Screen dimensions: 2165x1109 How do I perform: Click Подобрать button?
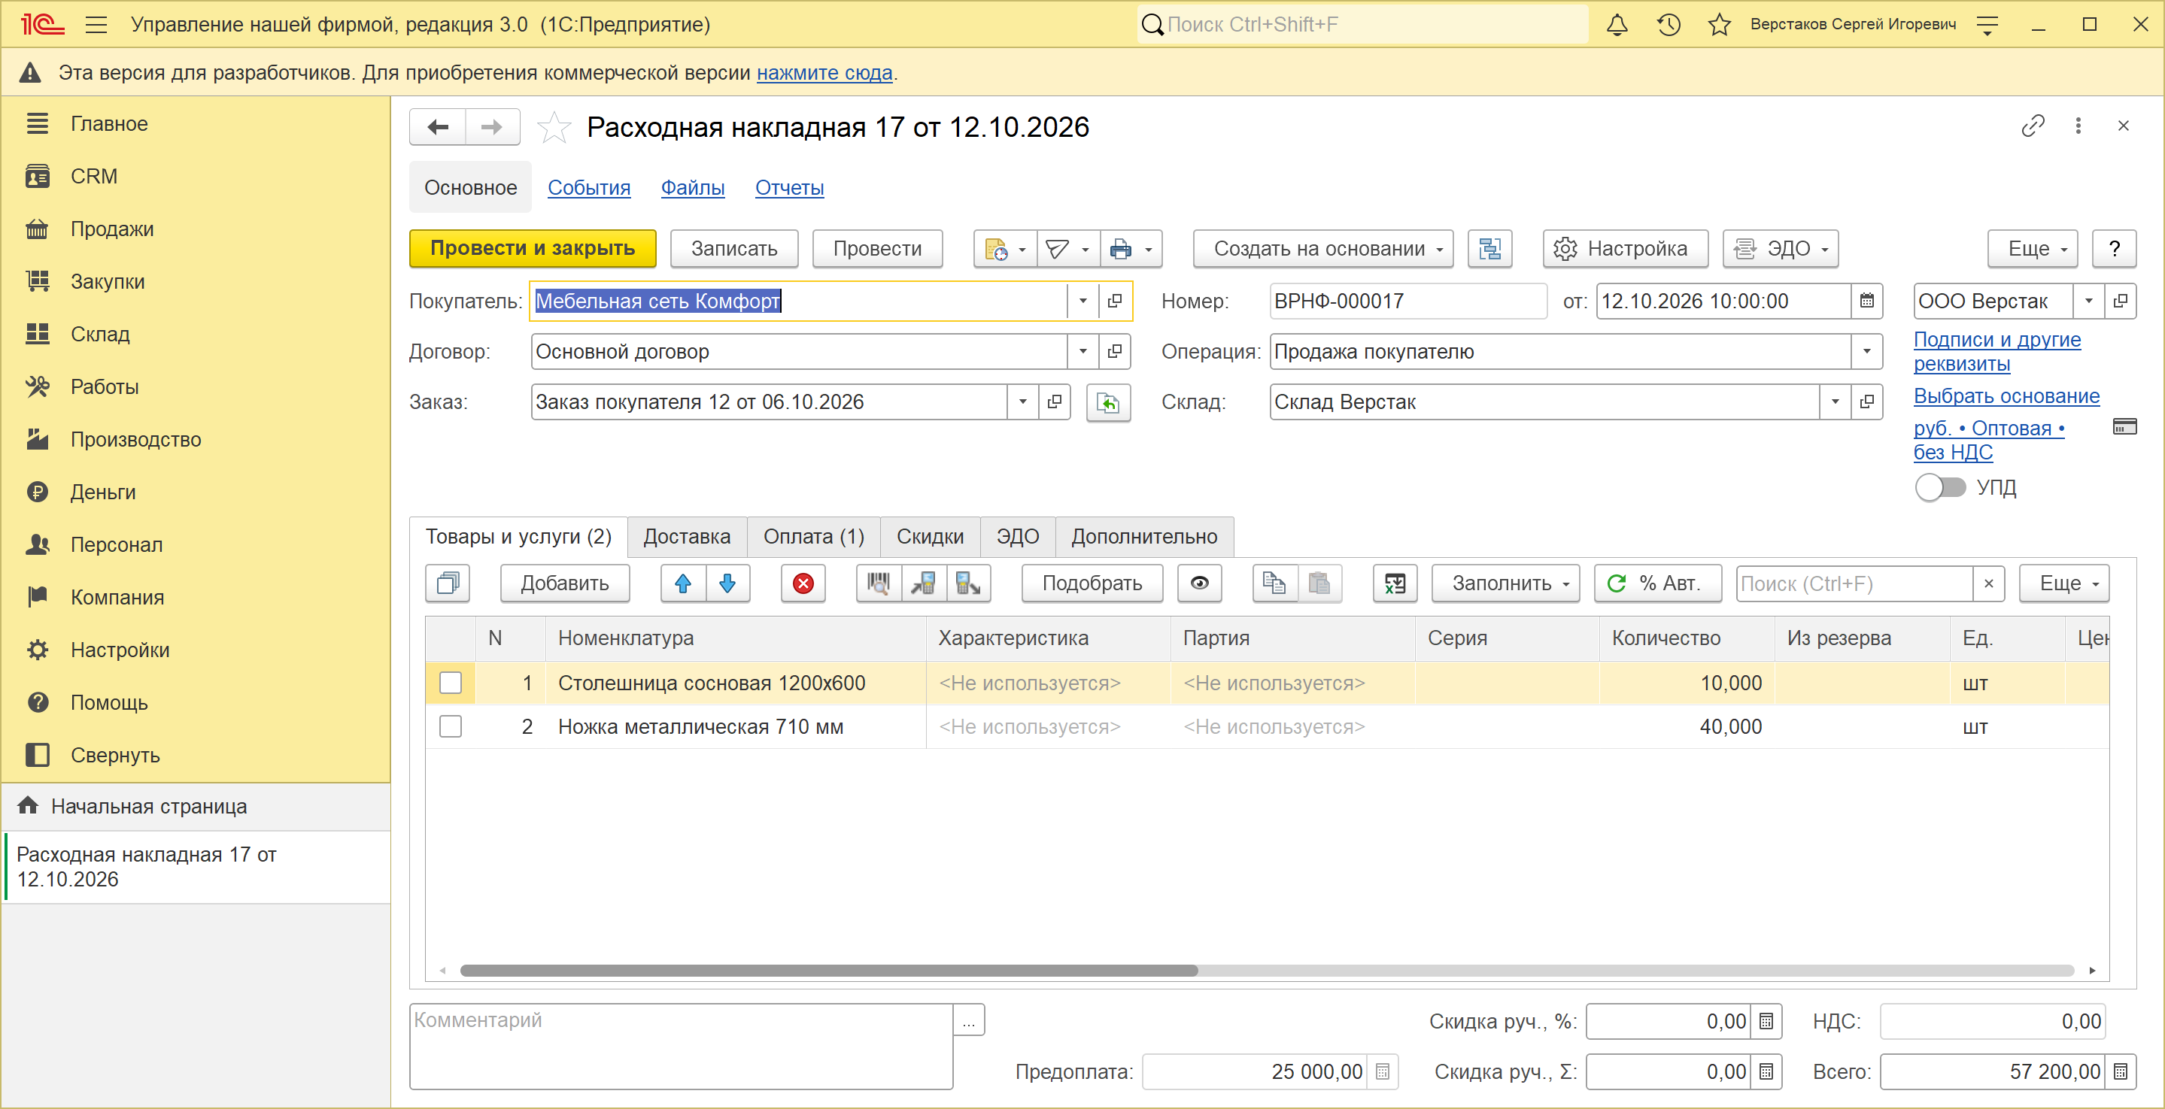pos(1092,583)
